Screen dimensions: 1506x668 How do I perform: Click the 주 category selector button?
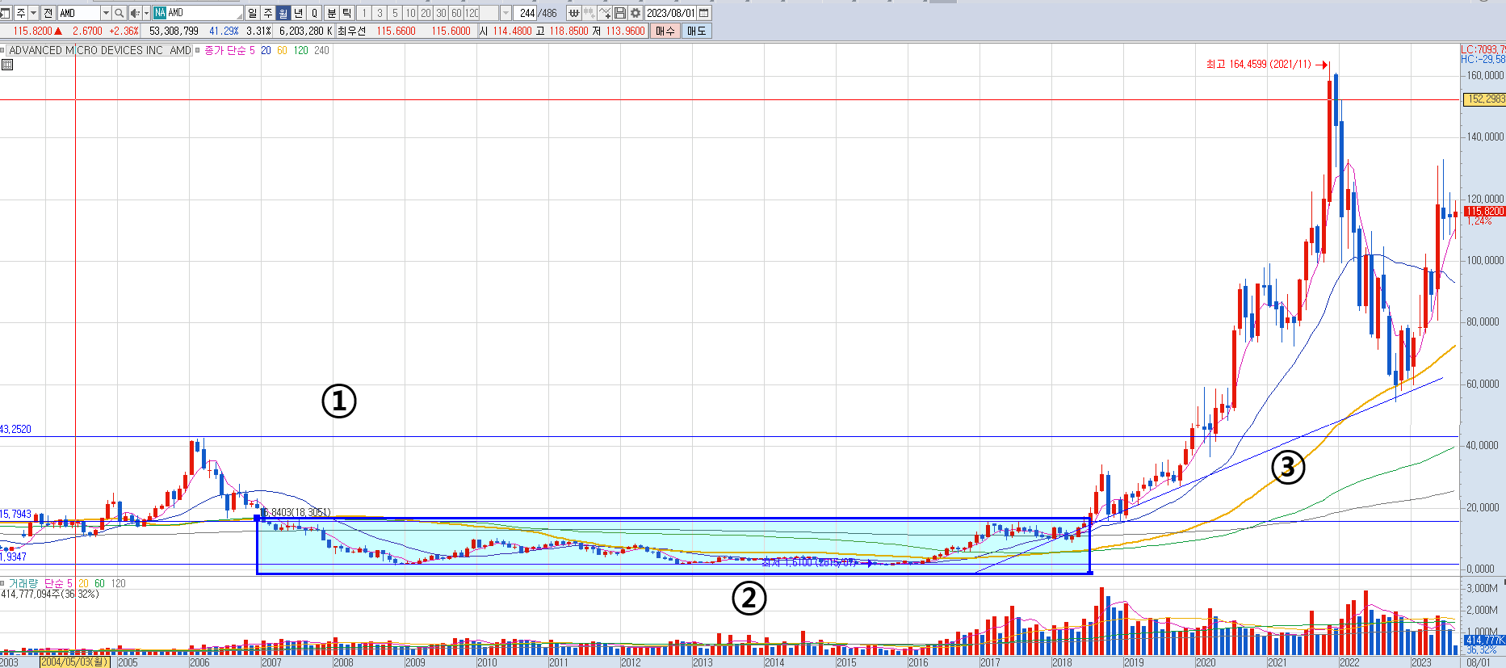[21, 13]
